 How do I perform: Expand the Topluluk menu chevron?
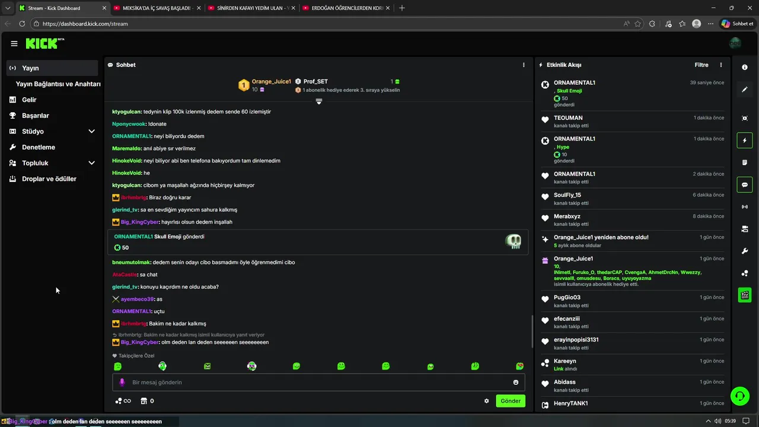91,162
